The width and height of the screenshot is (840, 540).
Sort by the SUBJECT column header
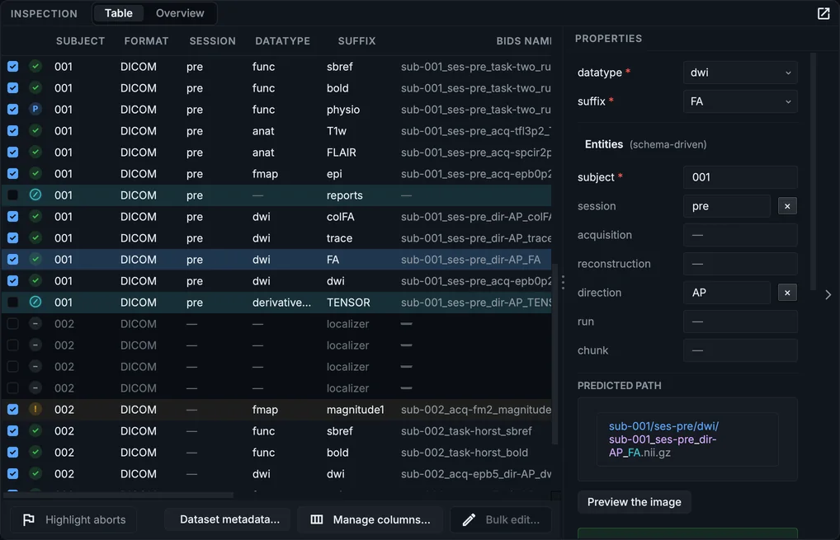80,40
